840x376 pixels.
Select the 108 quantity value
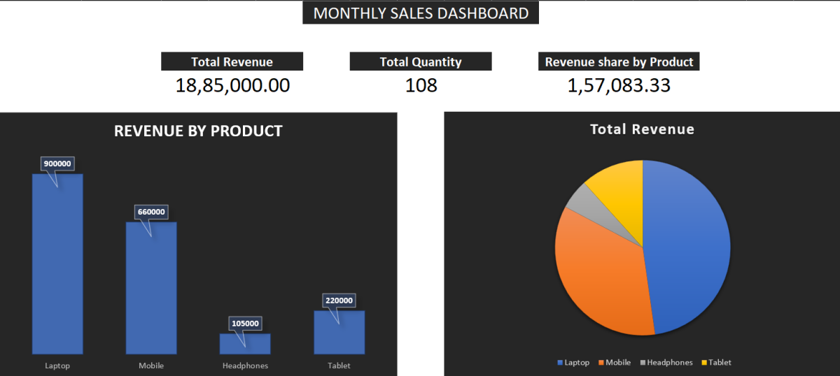pos(421,85)
